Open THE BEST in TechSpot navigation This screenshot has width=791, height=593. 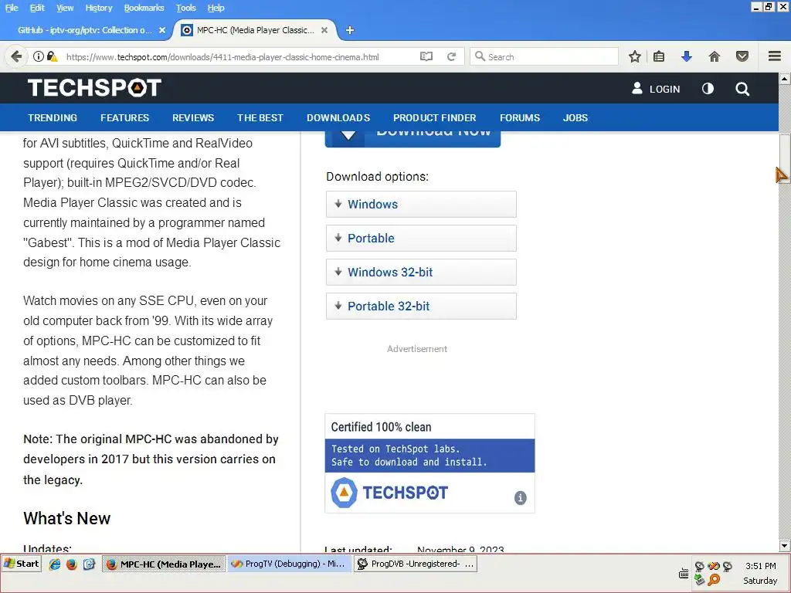(260, 117)
